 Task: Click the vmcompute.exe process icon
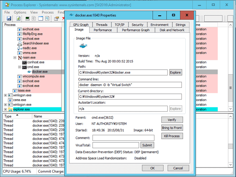tap(20, 77)
